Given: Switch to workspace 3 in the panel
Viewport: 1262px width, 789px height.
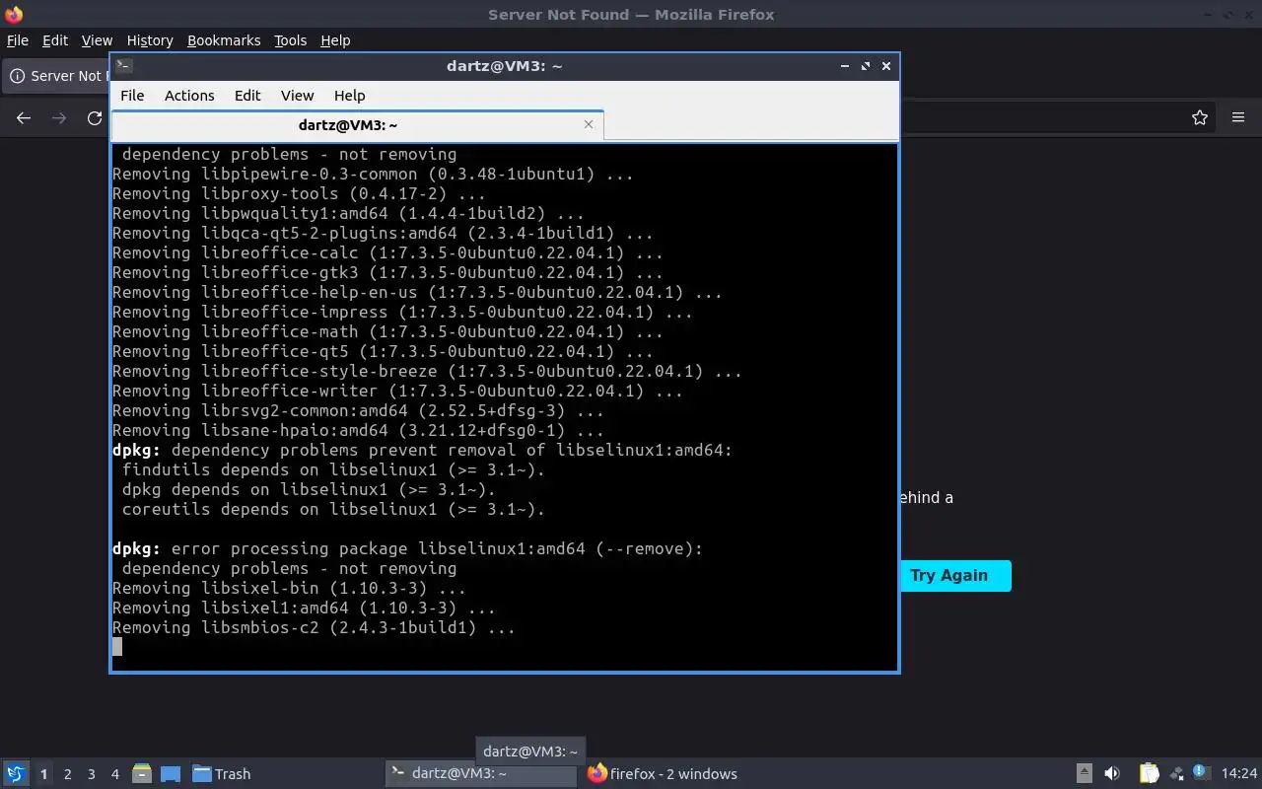Looking at the screenshot, I should (92, 774).
